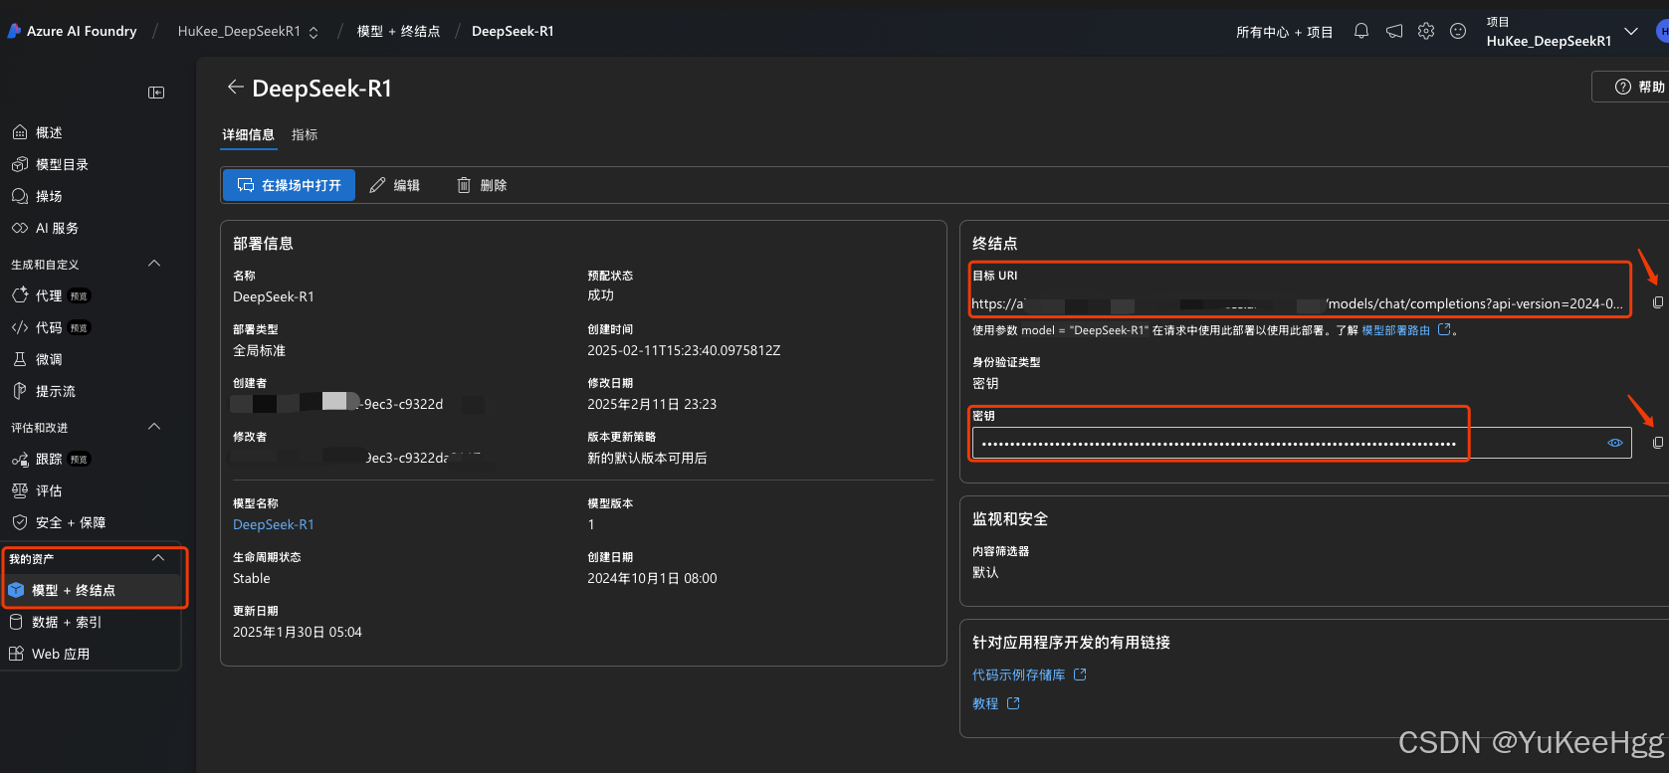Click the 终结点 section heading
1669x773 pixels.
click(x=995, y=244)
